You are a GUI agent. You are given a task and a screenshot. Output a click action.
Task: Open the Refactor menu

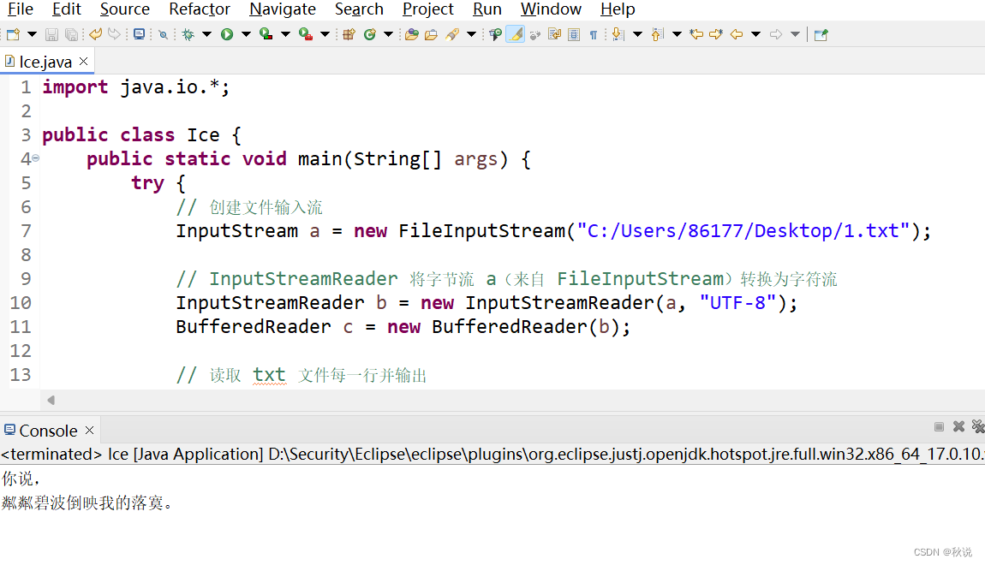[x=199, y=9]
